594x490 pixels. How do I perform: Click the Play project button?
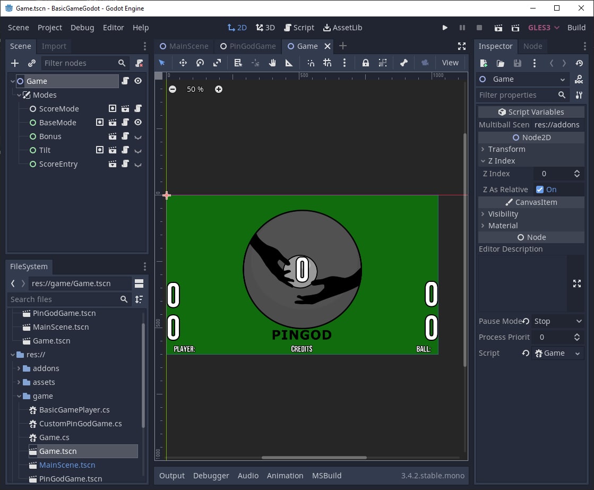pyautogui.click(x=445, y=28)
